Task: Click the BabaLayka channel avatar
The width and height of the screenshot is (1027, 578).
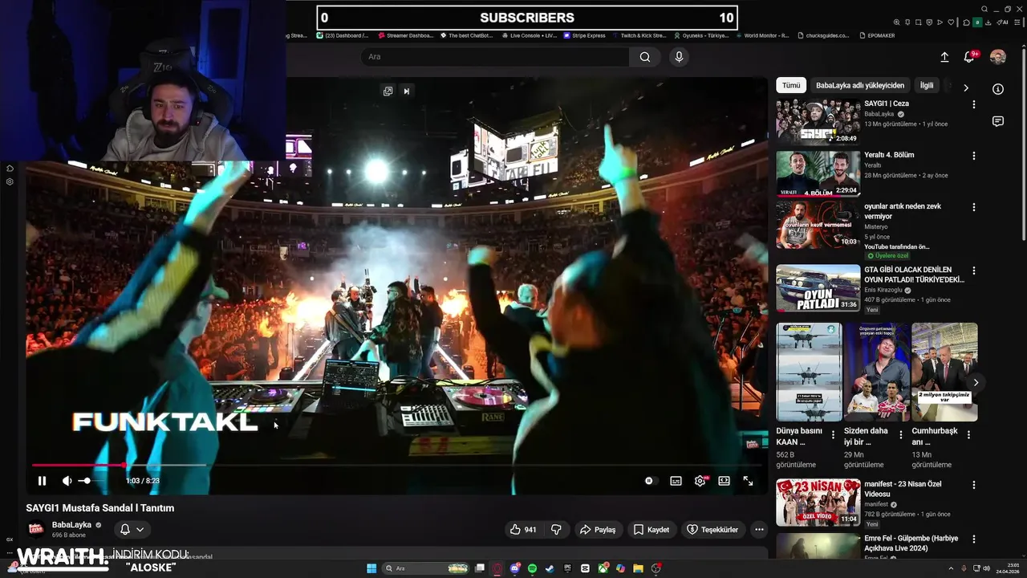Action: [x=36, y=529]
